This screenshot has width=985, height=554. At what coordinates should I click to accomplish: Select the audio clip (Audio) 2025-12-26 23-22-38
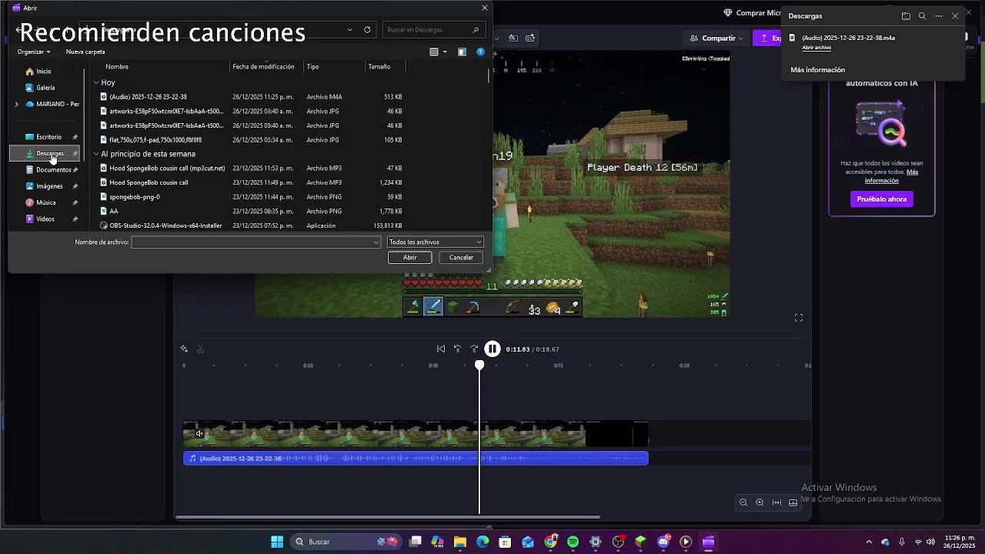[416, 458]
